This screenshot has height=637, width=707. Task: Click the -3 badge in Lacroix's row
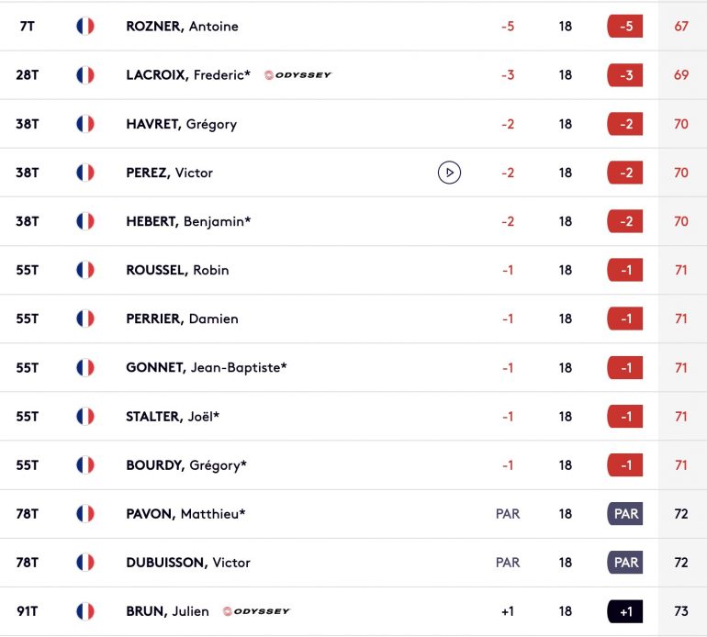click(625, 75)
